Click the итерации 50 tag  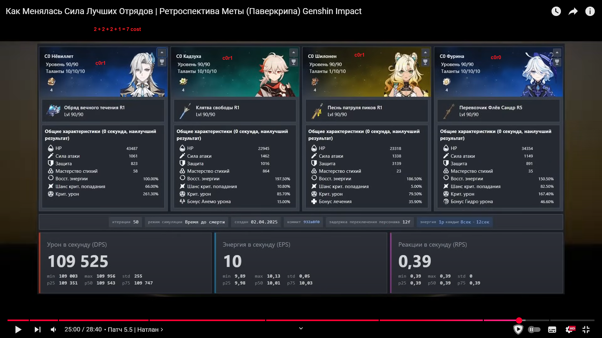pyautogui.click(x=125, y=222)
